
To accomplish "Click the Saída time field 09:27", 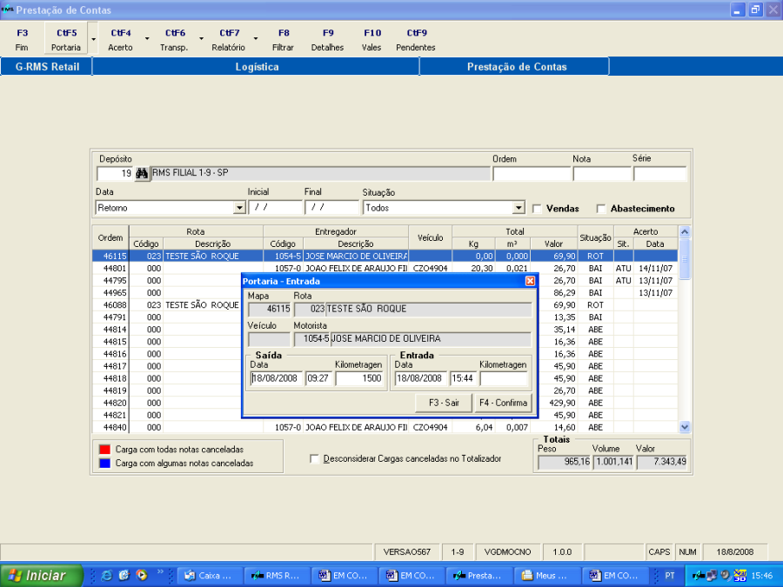I will pyautogui.click(x=318, y=378).
